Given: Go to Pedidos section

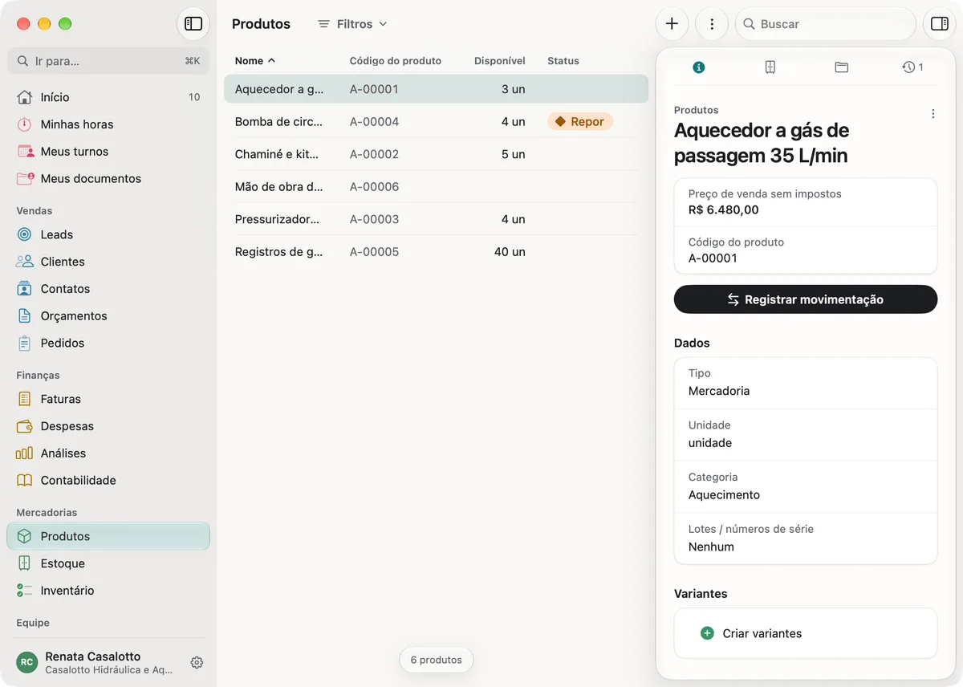Looking at the screenshot, I should (108, 343).
